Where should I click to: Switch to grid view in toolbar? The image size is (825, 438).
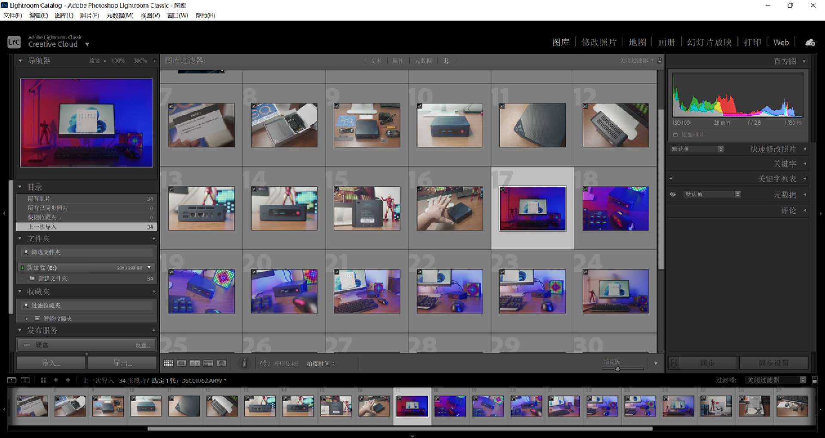[x=168, y=363]
